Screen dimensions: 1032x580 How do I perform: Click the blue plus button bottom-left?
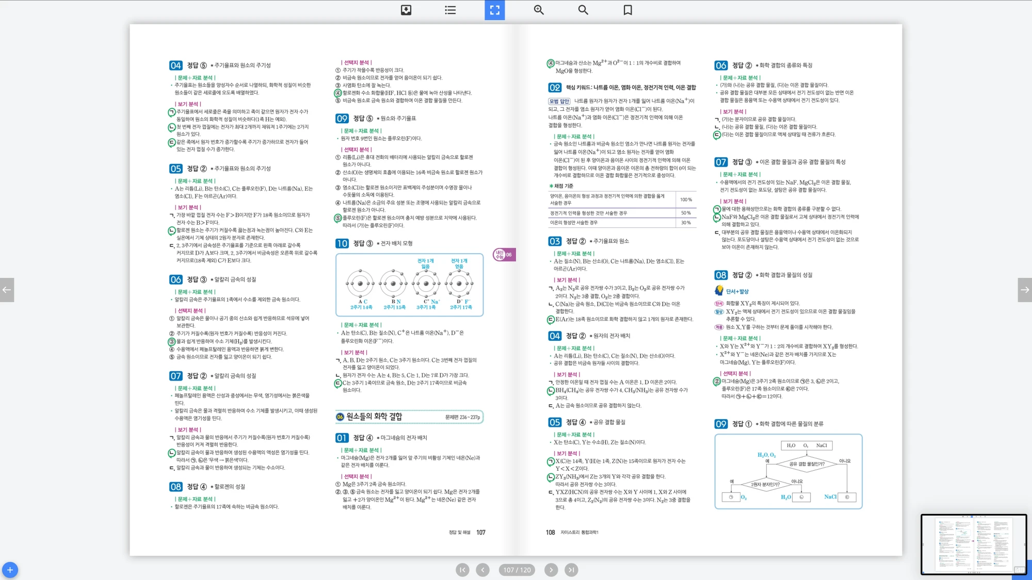10,570
